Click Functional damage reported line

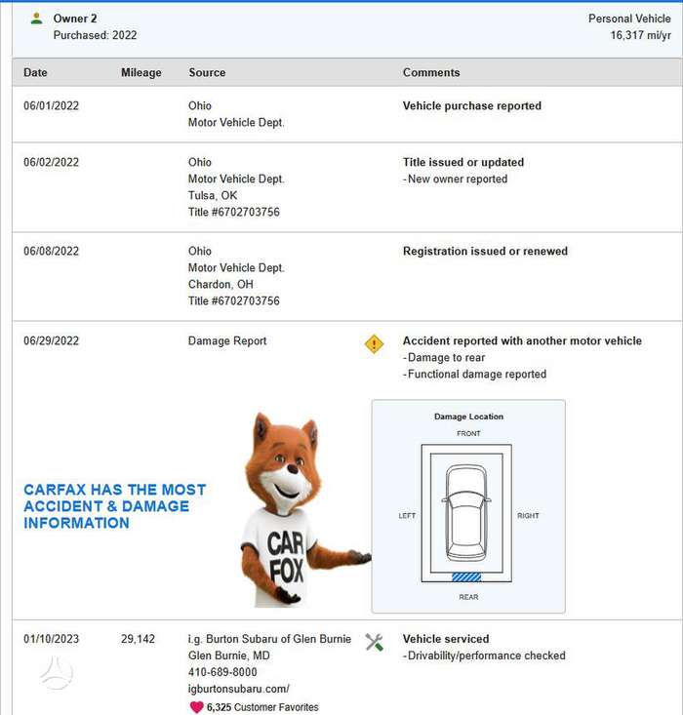click(x=474, y=375)
